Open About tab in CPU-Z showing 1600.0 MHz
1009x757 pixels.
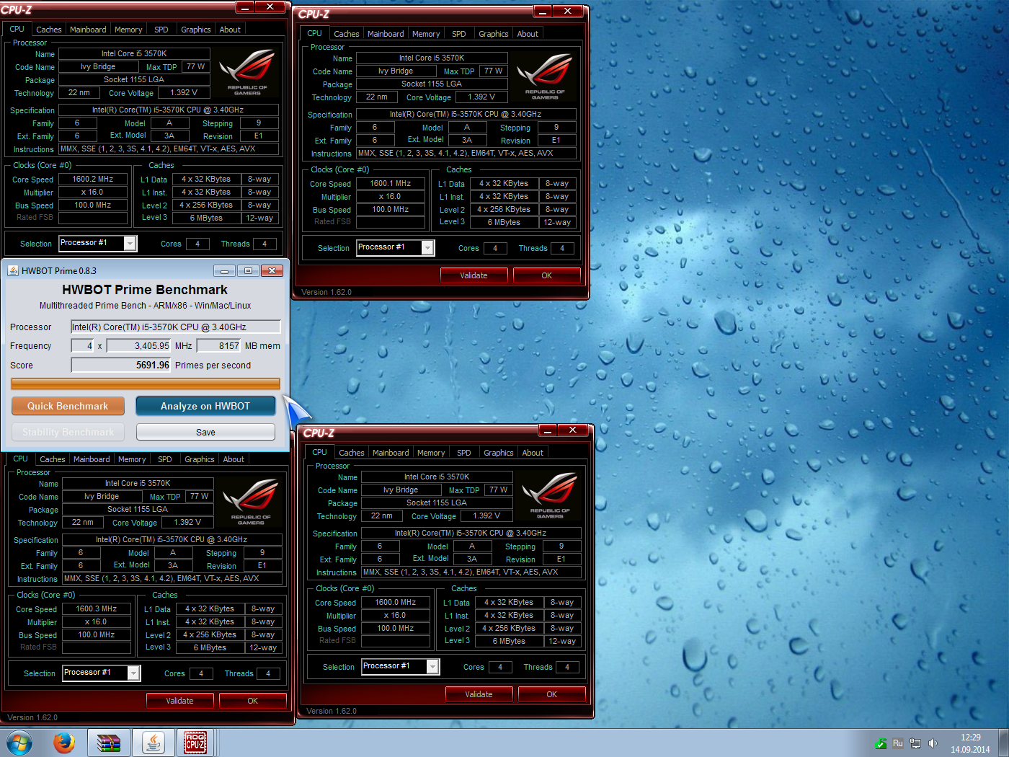[x=533, y=453]
